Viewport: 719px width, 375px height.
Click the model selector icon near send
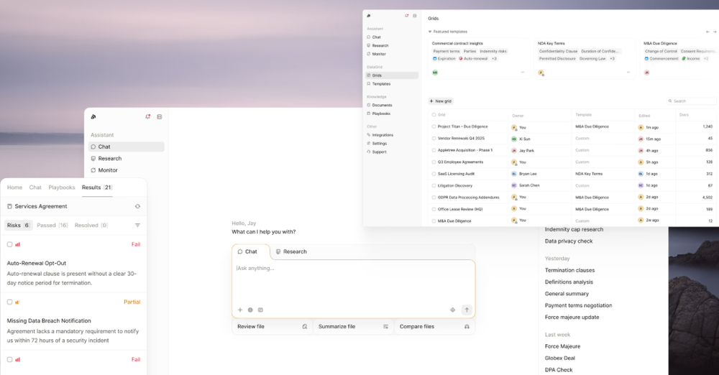[452, 310]
